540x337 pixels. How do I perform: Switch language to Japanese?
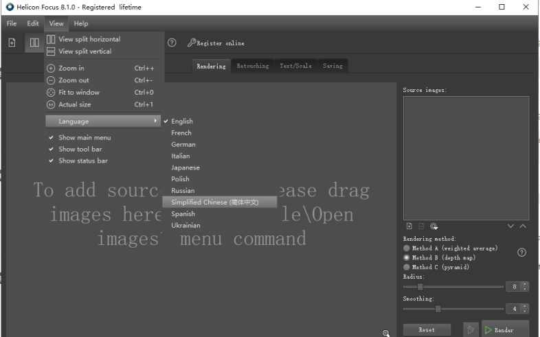coord(219,167)
